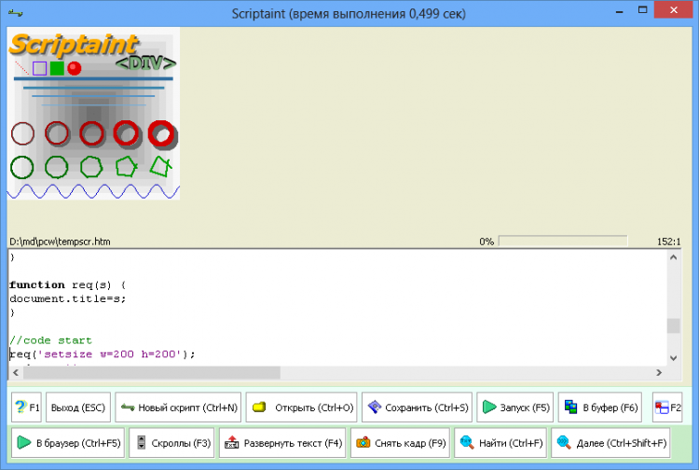The image size is (699, 470).
Task: Click the Далее (Ctrl+Shift+F) find next button
Action: point(610,443)
